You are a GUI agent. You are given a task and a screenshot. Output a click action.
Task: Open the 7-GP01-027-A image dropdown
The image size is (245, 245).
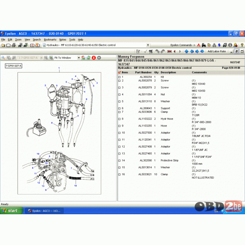[x=41, y=58]
